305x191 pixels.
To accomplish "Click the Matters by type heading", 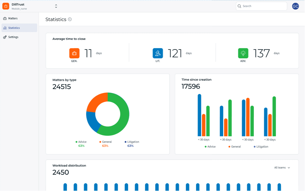I will 64,80.
